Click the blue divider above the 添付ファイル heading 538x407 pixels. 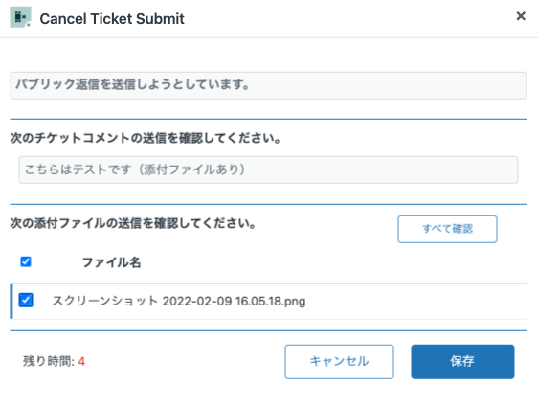click(268, 204)
